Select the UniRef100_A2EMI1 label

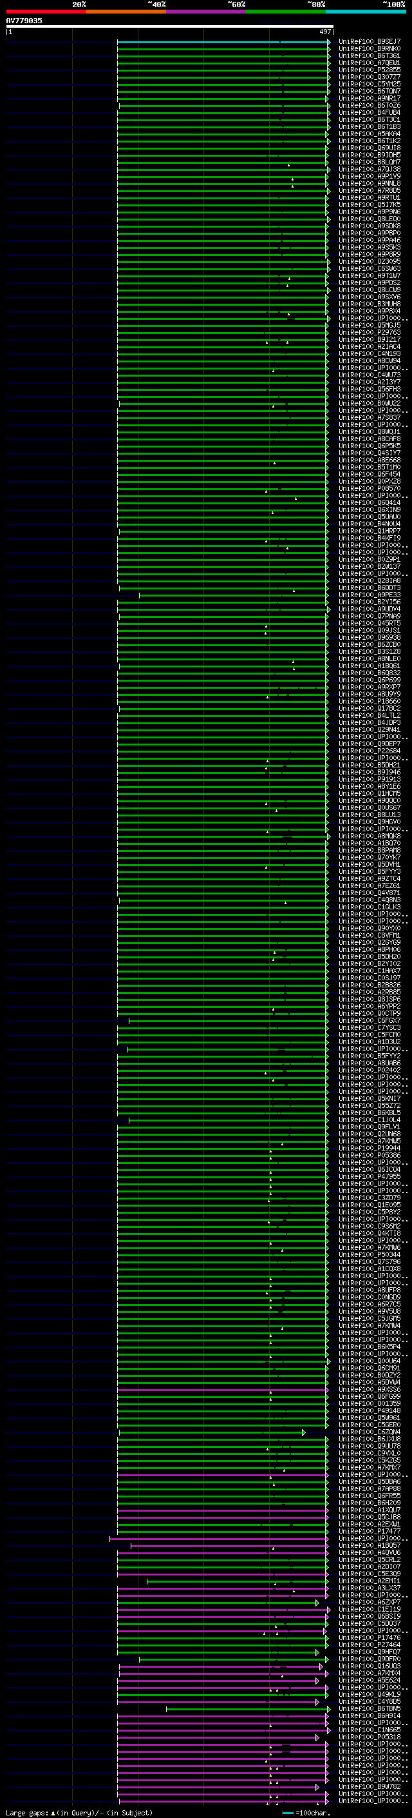click(370, 1581)
